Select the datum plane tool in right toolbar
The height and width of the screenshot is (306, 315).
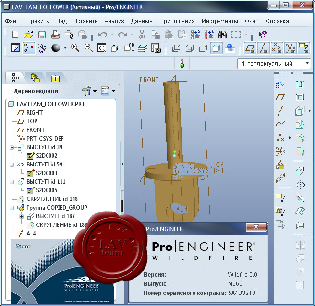point(280,97)
